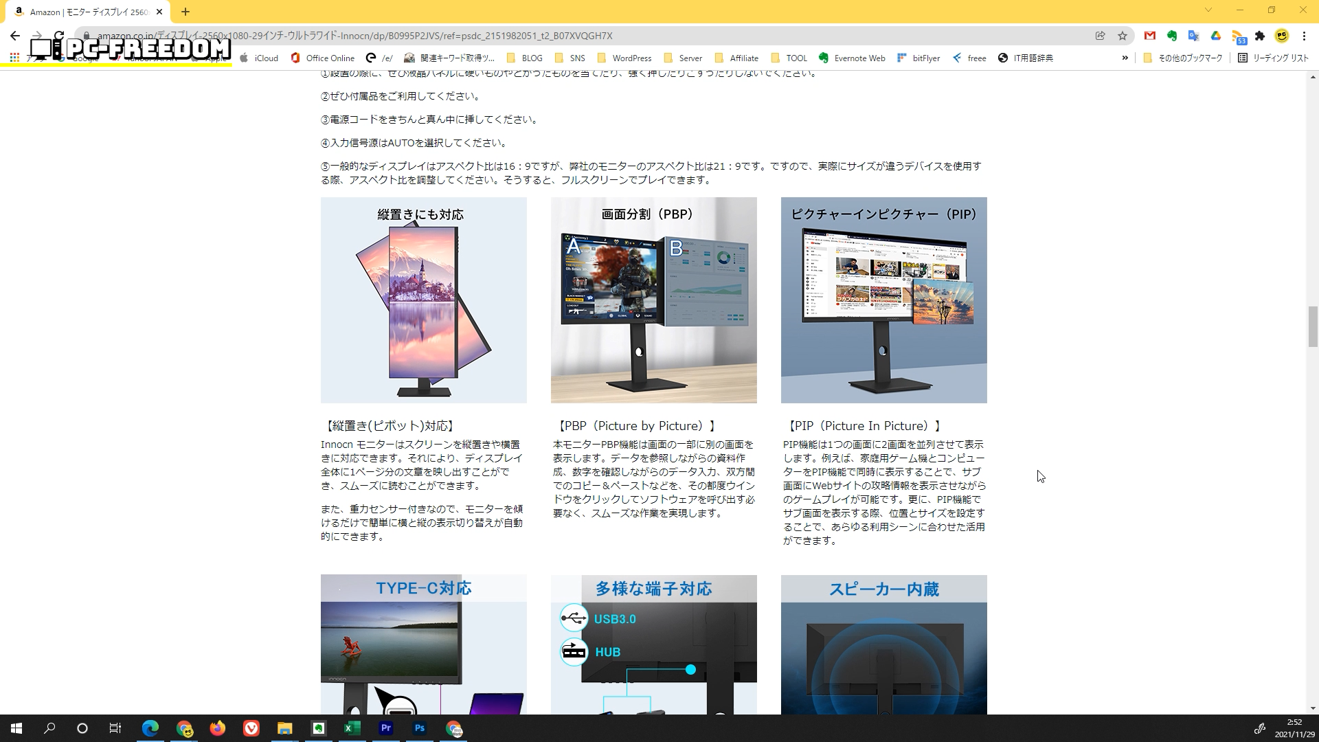The image size is (1319, 742).
Task: Open the Chrome three-dot menu
Action: pos(1304,36)
